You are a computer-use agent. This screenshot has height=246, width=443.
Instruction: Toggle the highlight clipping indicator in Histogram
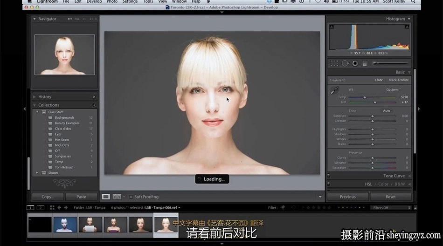click(407, 27)
